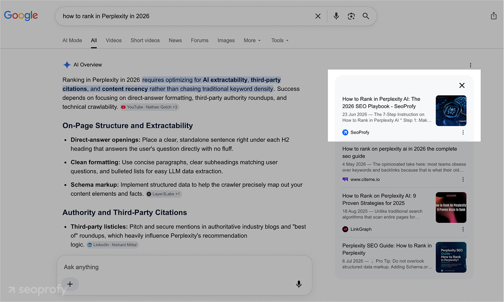Viewport: 504px width, 302px height.
Task: Switch to the Images tab
Action: click(x=226, y=40)
